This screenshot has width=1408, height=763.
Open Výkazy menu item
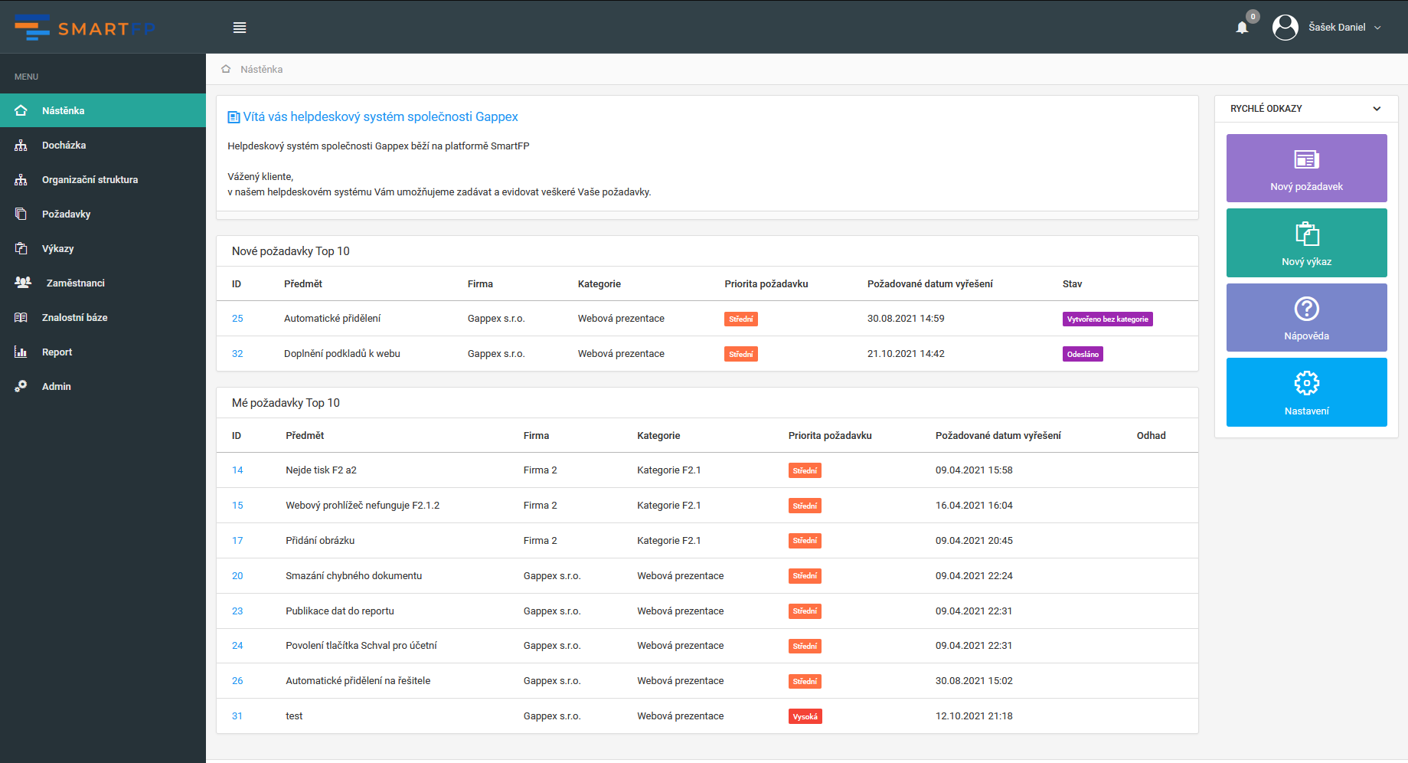pyautogui.click(x=103, y=248)
